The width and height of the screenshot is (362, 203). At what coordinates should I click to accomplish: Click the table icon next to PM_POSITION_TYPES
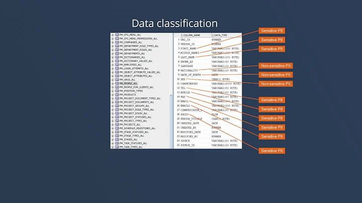click(x=117, y=91)
